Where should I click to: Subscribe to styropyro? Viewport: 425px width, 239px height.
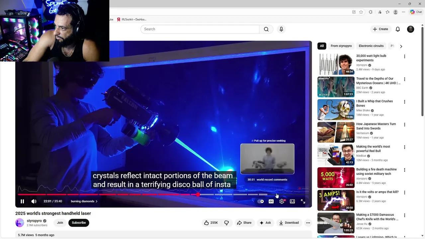[79, 223]
